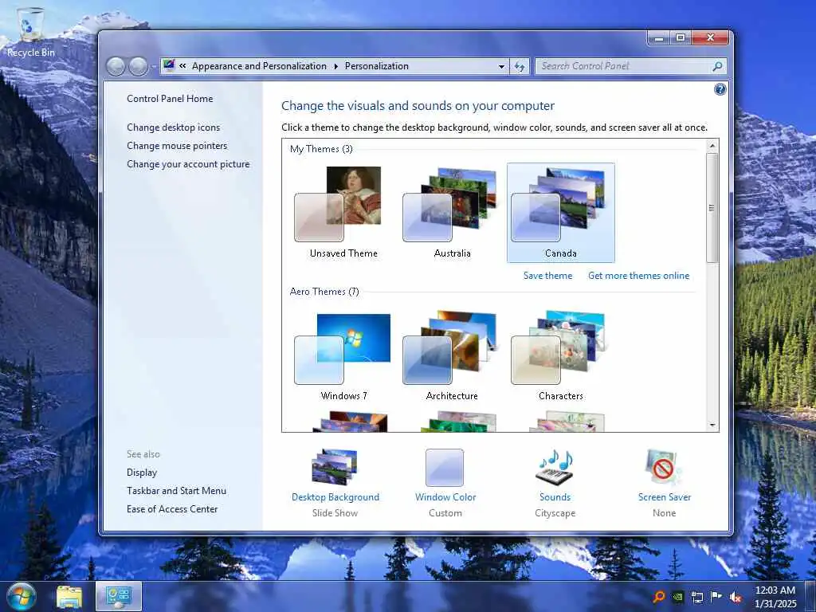Open Change your account picture
Image resolution: width=816 pixels, height=612 pixels.
(x=188, y=164)
